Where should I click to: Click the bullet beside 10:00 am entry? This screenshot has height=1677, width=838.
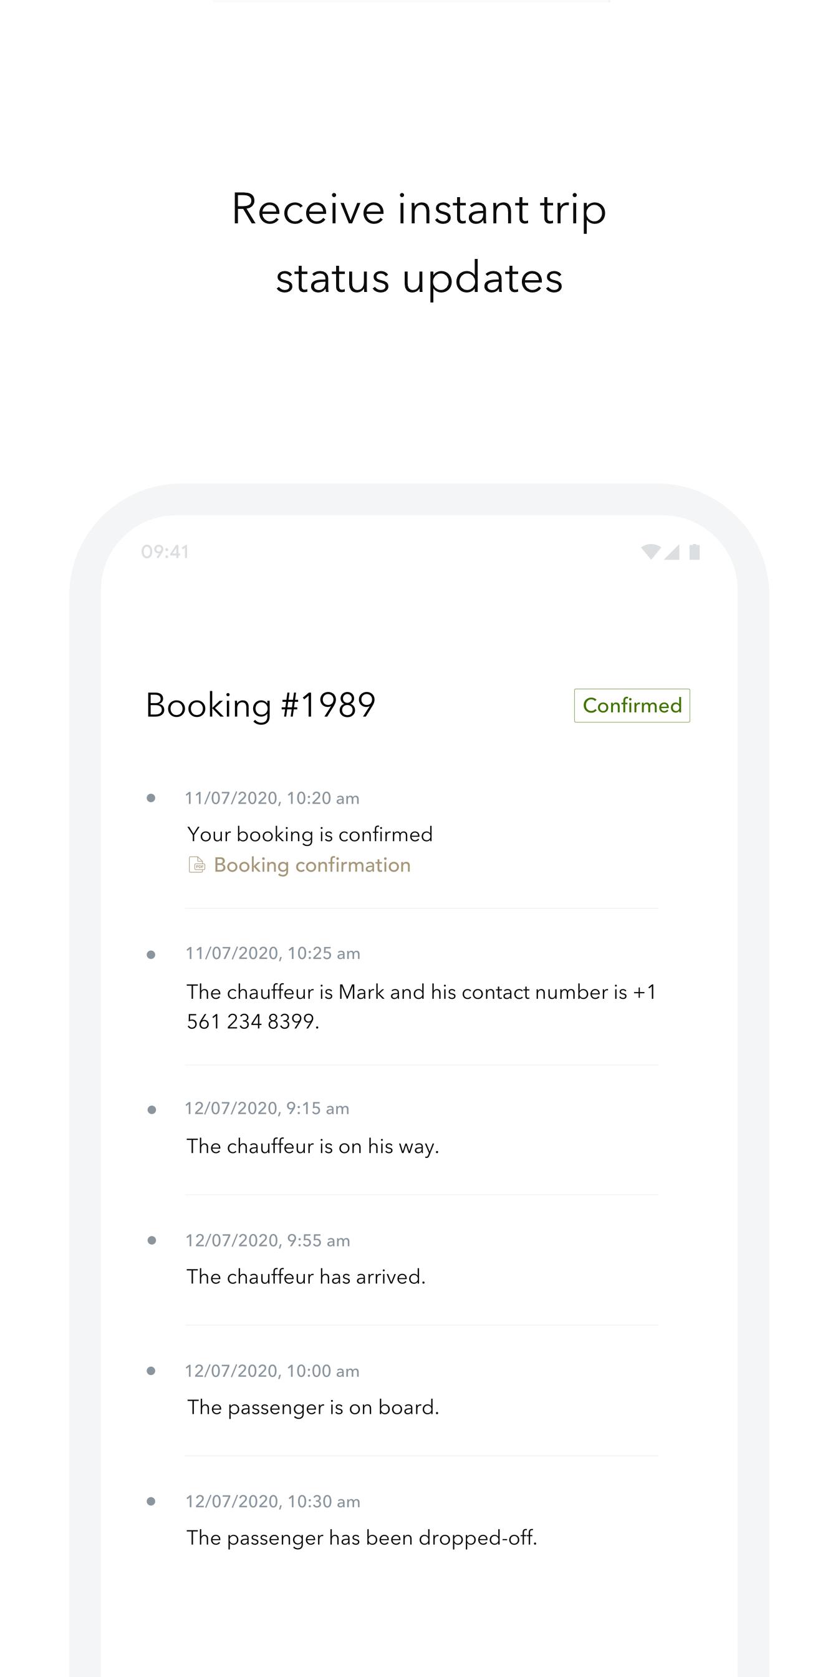(x=151, y=1371)
